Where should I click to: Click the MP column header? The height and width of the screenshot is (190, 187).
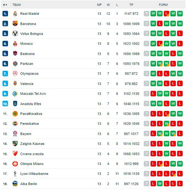(99, 5)
